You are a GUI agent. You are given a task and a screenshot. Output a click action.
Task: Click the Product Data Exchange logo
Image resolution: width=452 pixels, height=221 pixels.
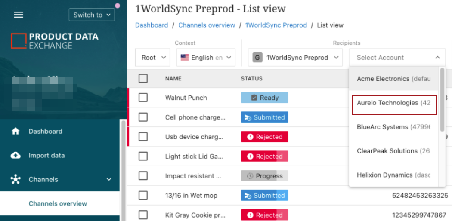click(x=55, y=41)
